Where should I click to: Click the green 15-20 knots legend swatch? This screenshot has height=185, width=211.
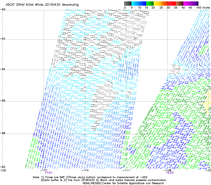150,3
